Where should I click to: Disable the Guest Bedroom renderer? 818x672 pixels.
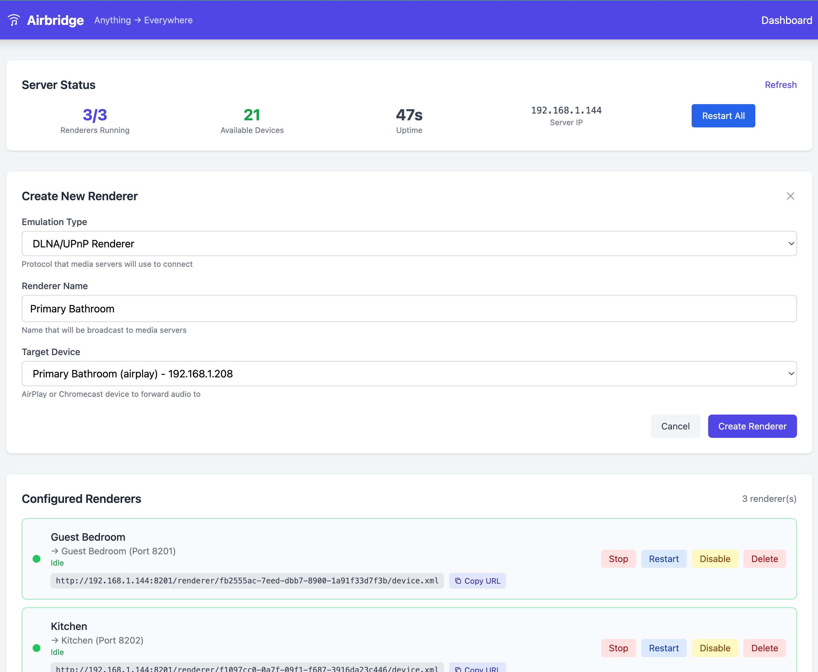(x=715, y=558)
